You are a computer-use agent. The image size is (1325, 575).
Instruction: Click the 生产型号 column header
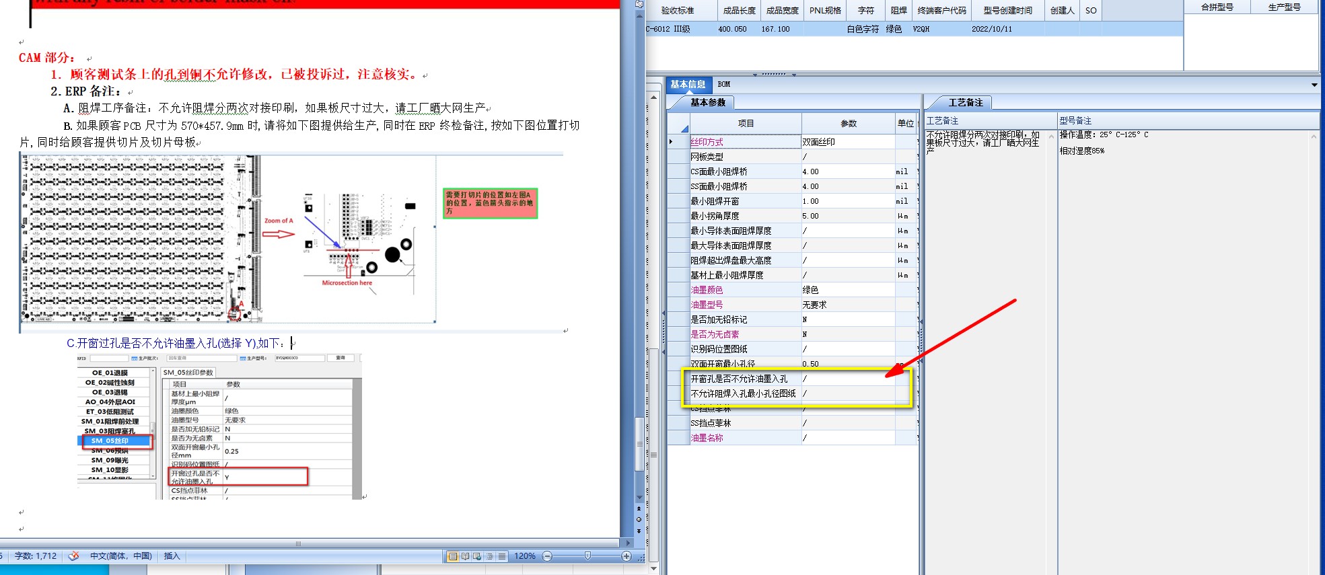click(x=1284, y=7)
